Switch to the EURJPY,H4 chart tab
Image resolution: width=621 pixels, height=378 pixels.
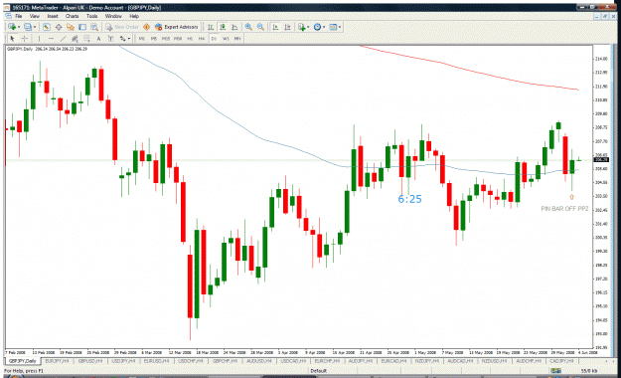click(58, 361)
